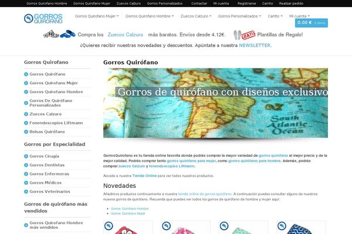Click bullet icon beside Gorros Cirugía
Screen dimensions: 352x234
coord(26,156)
